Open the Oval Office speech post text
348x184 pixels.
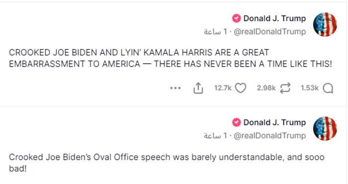coord(167,163)
